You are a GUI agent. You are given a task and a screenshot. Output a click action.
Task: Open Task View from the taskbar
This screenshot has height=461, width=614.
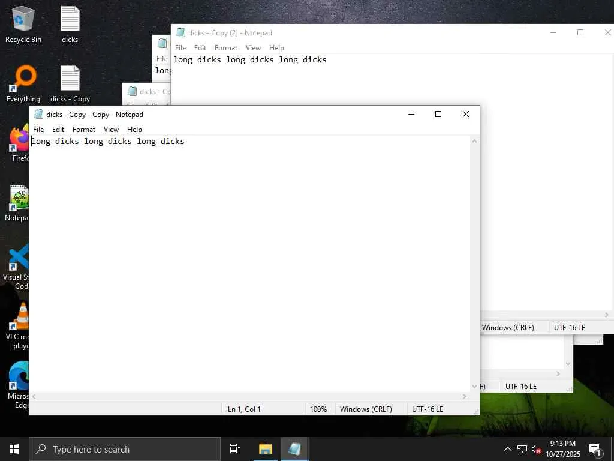tap(235, 449)
